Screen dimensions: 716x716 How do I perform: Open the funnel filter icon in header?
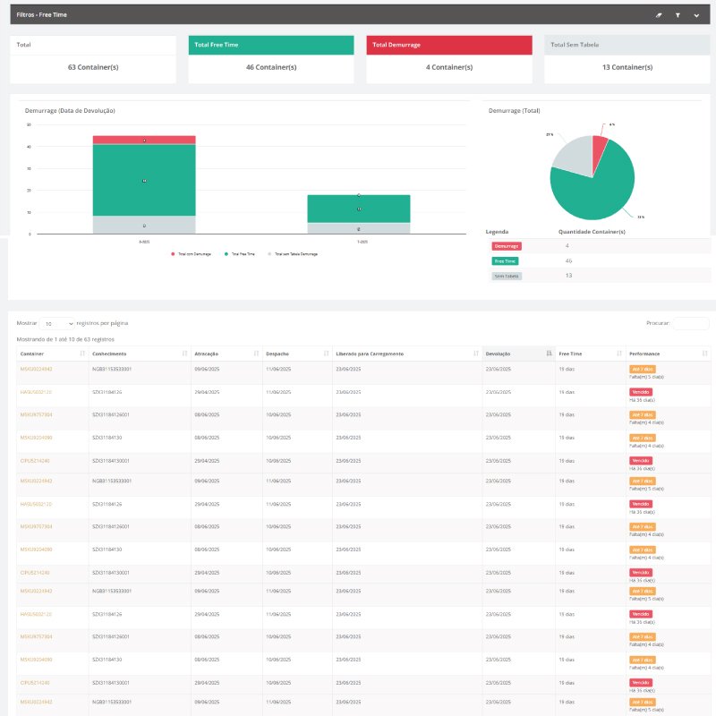(x=678, y=15)
